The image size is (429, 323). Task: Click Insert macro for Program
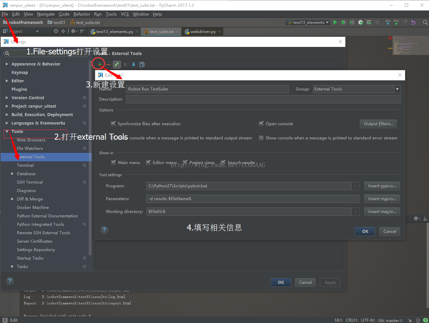[x=382, y=186]
